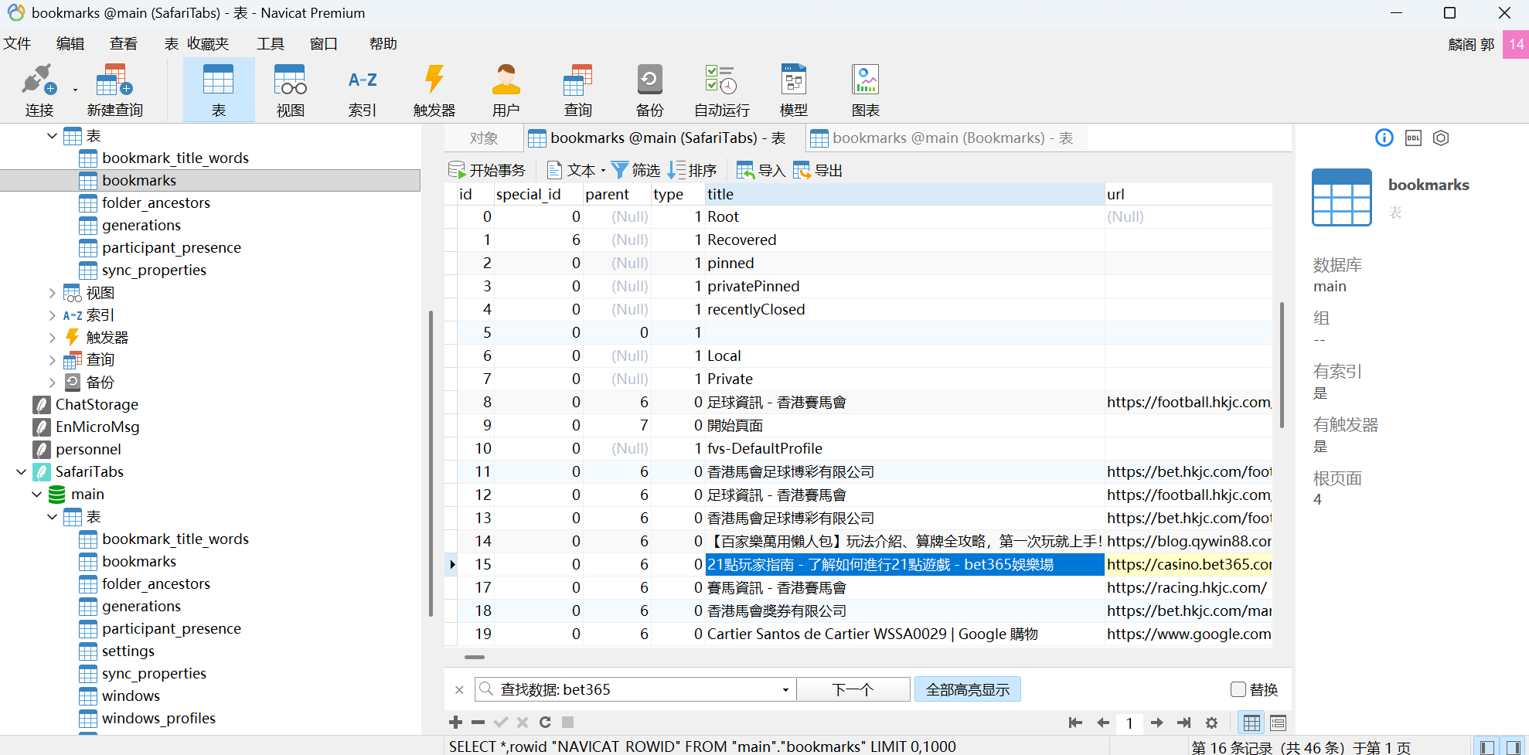Switch to bookmarks @main (Bookmarks) tab
This screenshot has width=1529, height=755.
942,138
